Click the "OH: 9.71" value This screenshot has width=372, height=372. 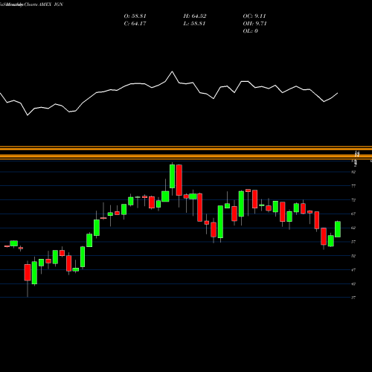click(x=254, y=24)
